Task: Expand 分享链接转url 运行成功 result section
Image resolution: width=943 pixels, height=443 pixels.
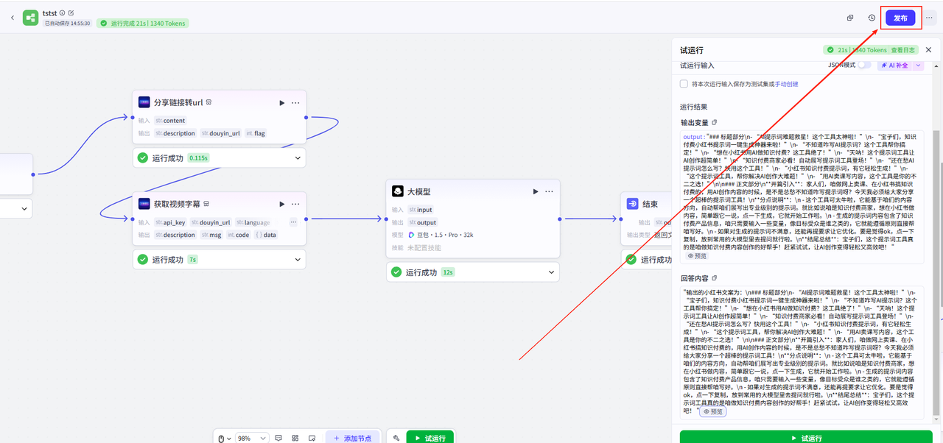Action: point(298,157)
